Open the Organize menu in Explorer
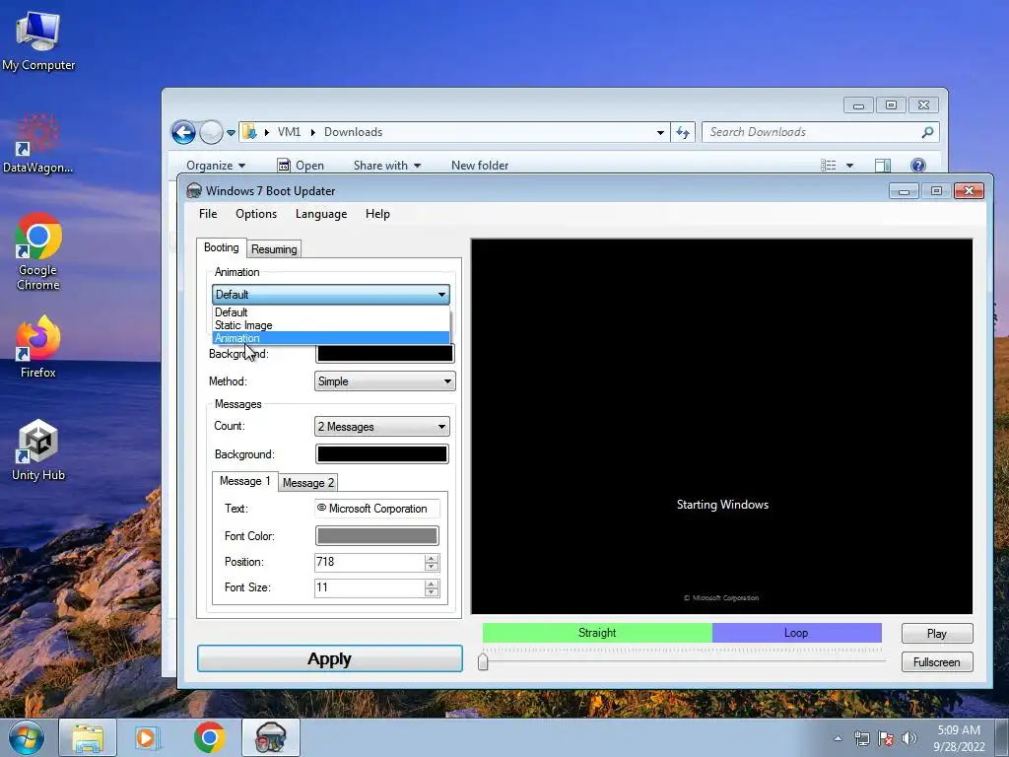This screenshot has width=1009, height=757. click(216, 166)
